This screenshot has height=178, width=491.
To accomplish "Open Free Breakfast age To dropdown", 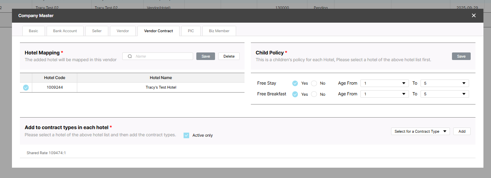I will (x=444, y=94).
